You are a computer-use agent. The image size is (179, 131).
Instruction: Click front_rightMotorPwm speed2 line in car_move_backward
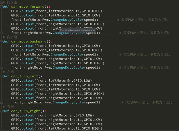(x=56, y=68)
